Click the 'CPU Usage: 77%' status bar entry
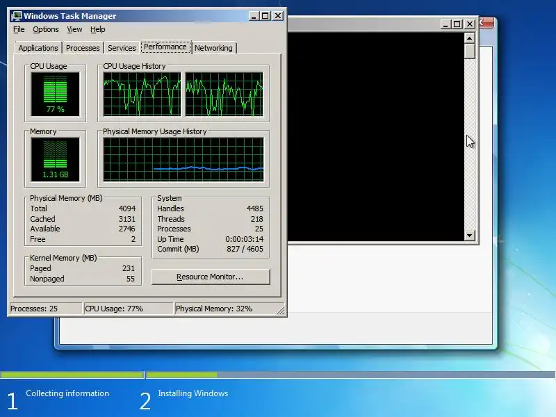Image resolution: width=556 pixels, height=417 pixels. [128, 309]
